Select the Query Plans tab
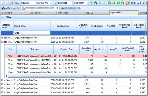 124,13
